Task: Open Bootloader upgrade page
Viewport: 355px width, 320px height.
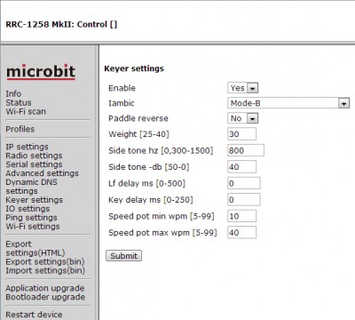Action: pyautogui.click(x=45, y=297)
